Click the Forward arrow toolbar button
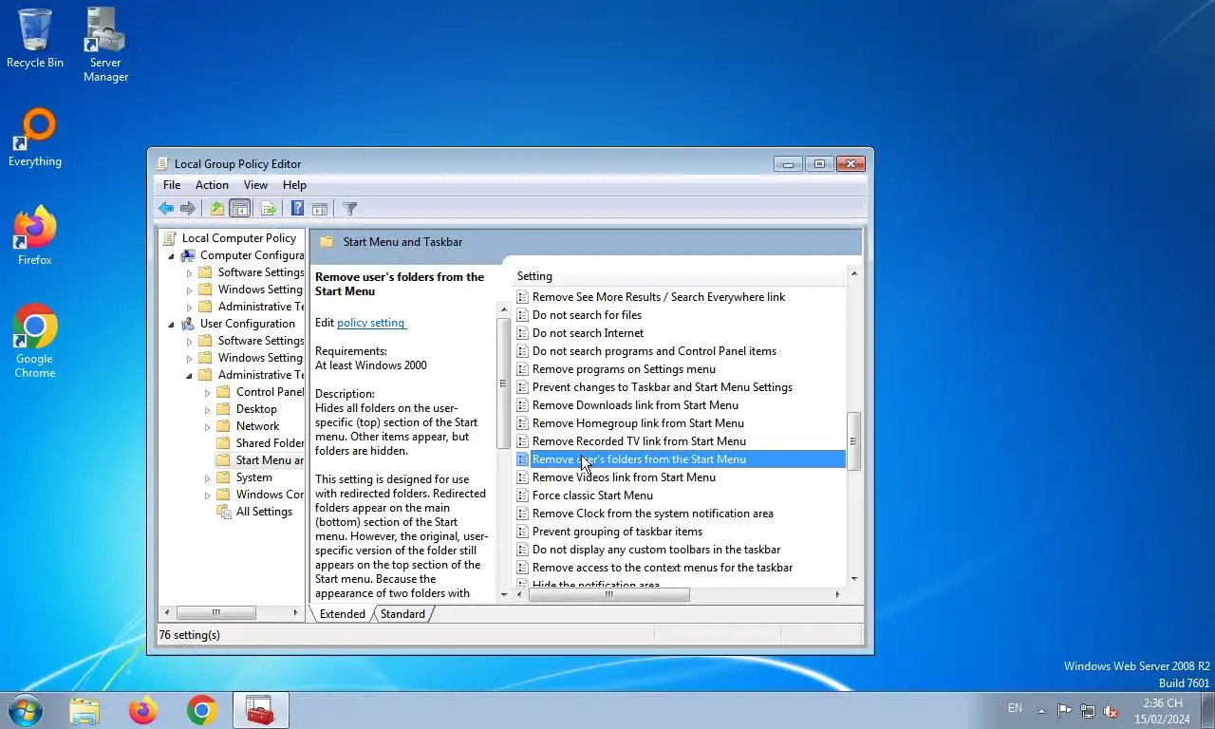This screenshot has height=729, width=1215. (188, 209)
